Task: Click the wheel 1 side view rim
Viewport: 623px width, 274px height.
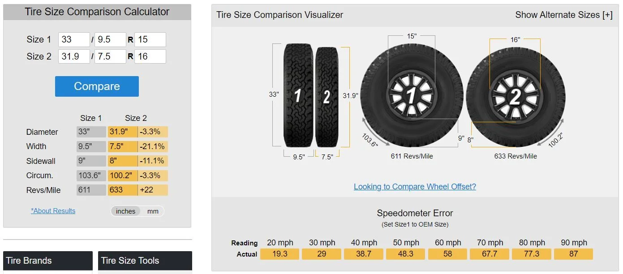Action: tap(411, 95)
